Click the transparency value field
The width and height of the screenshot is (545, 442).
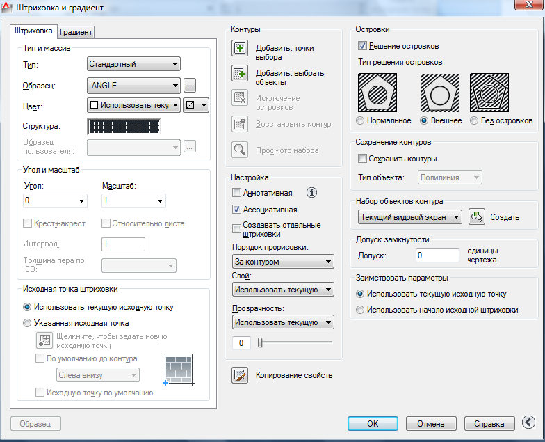tap(241, 343)
